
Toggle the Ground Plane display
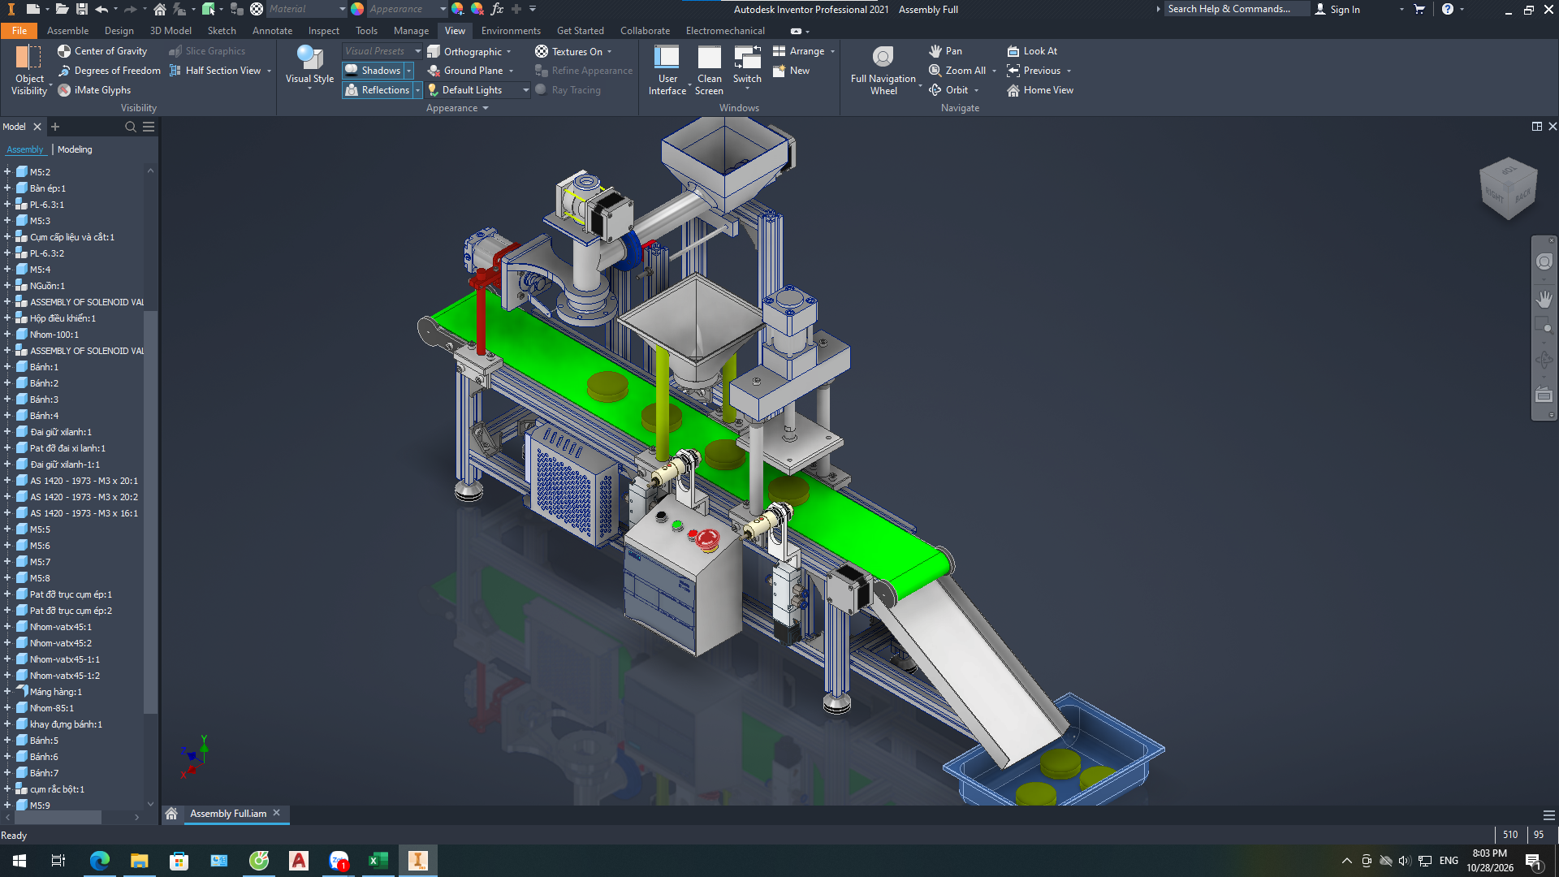465,71
